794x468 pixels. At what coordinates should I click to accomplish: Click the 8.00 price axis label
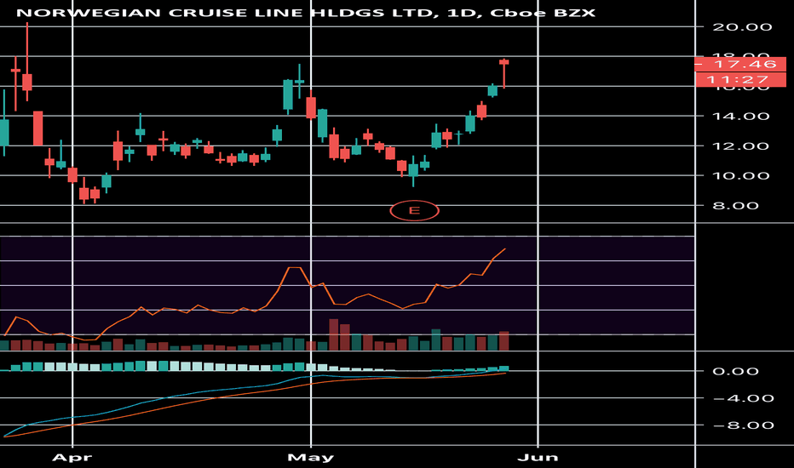tap(735, 205)
